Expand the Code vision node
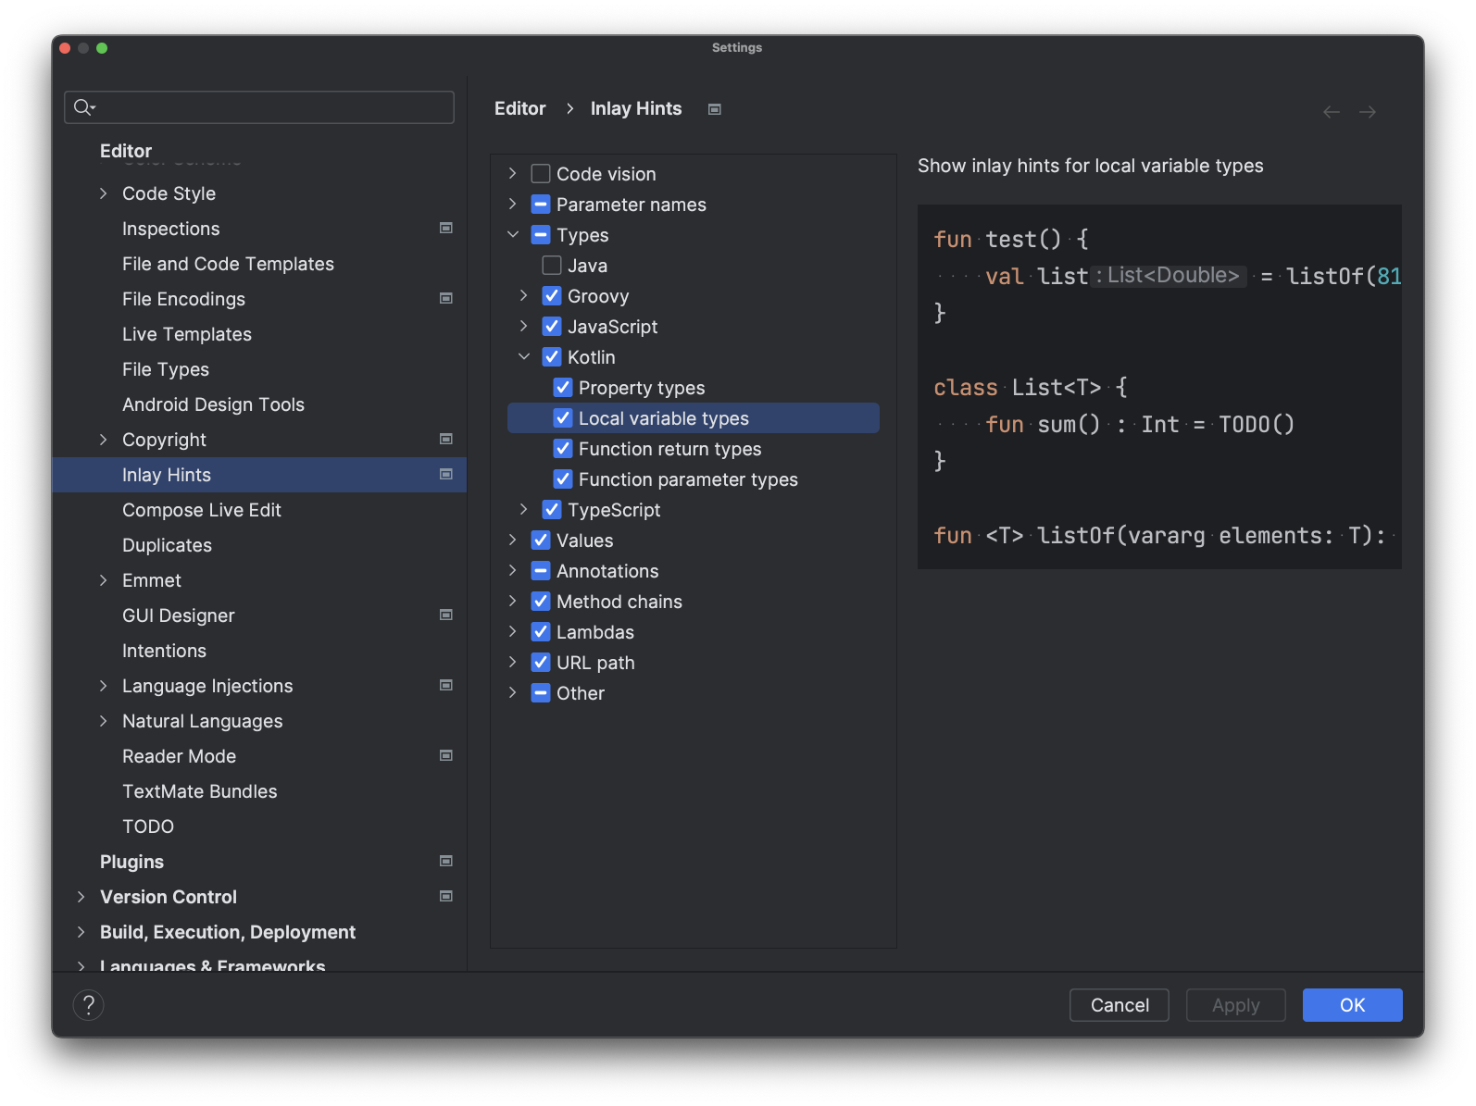 [513, 174]
